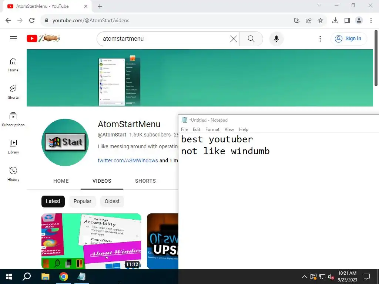Clear the search box with X icon
379x284 pixels.
233,38
